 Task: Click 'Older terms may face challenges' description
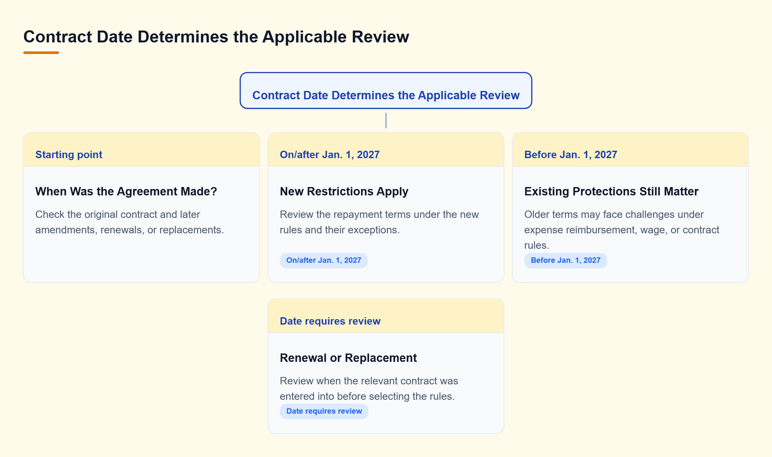622,230
